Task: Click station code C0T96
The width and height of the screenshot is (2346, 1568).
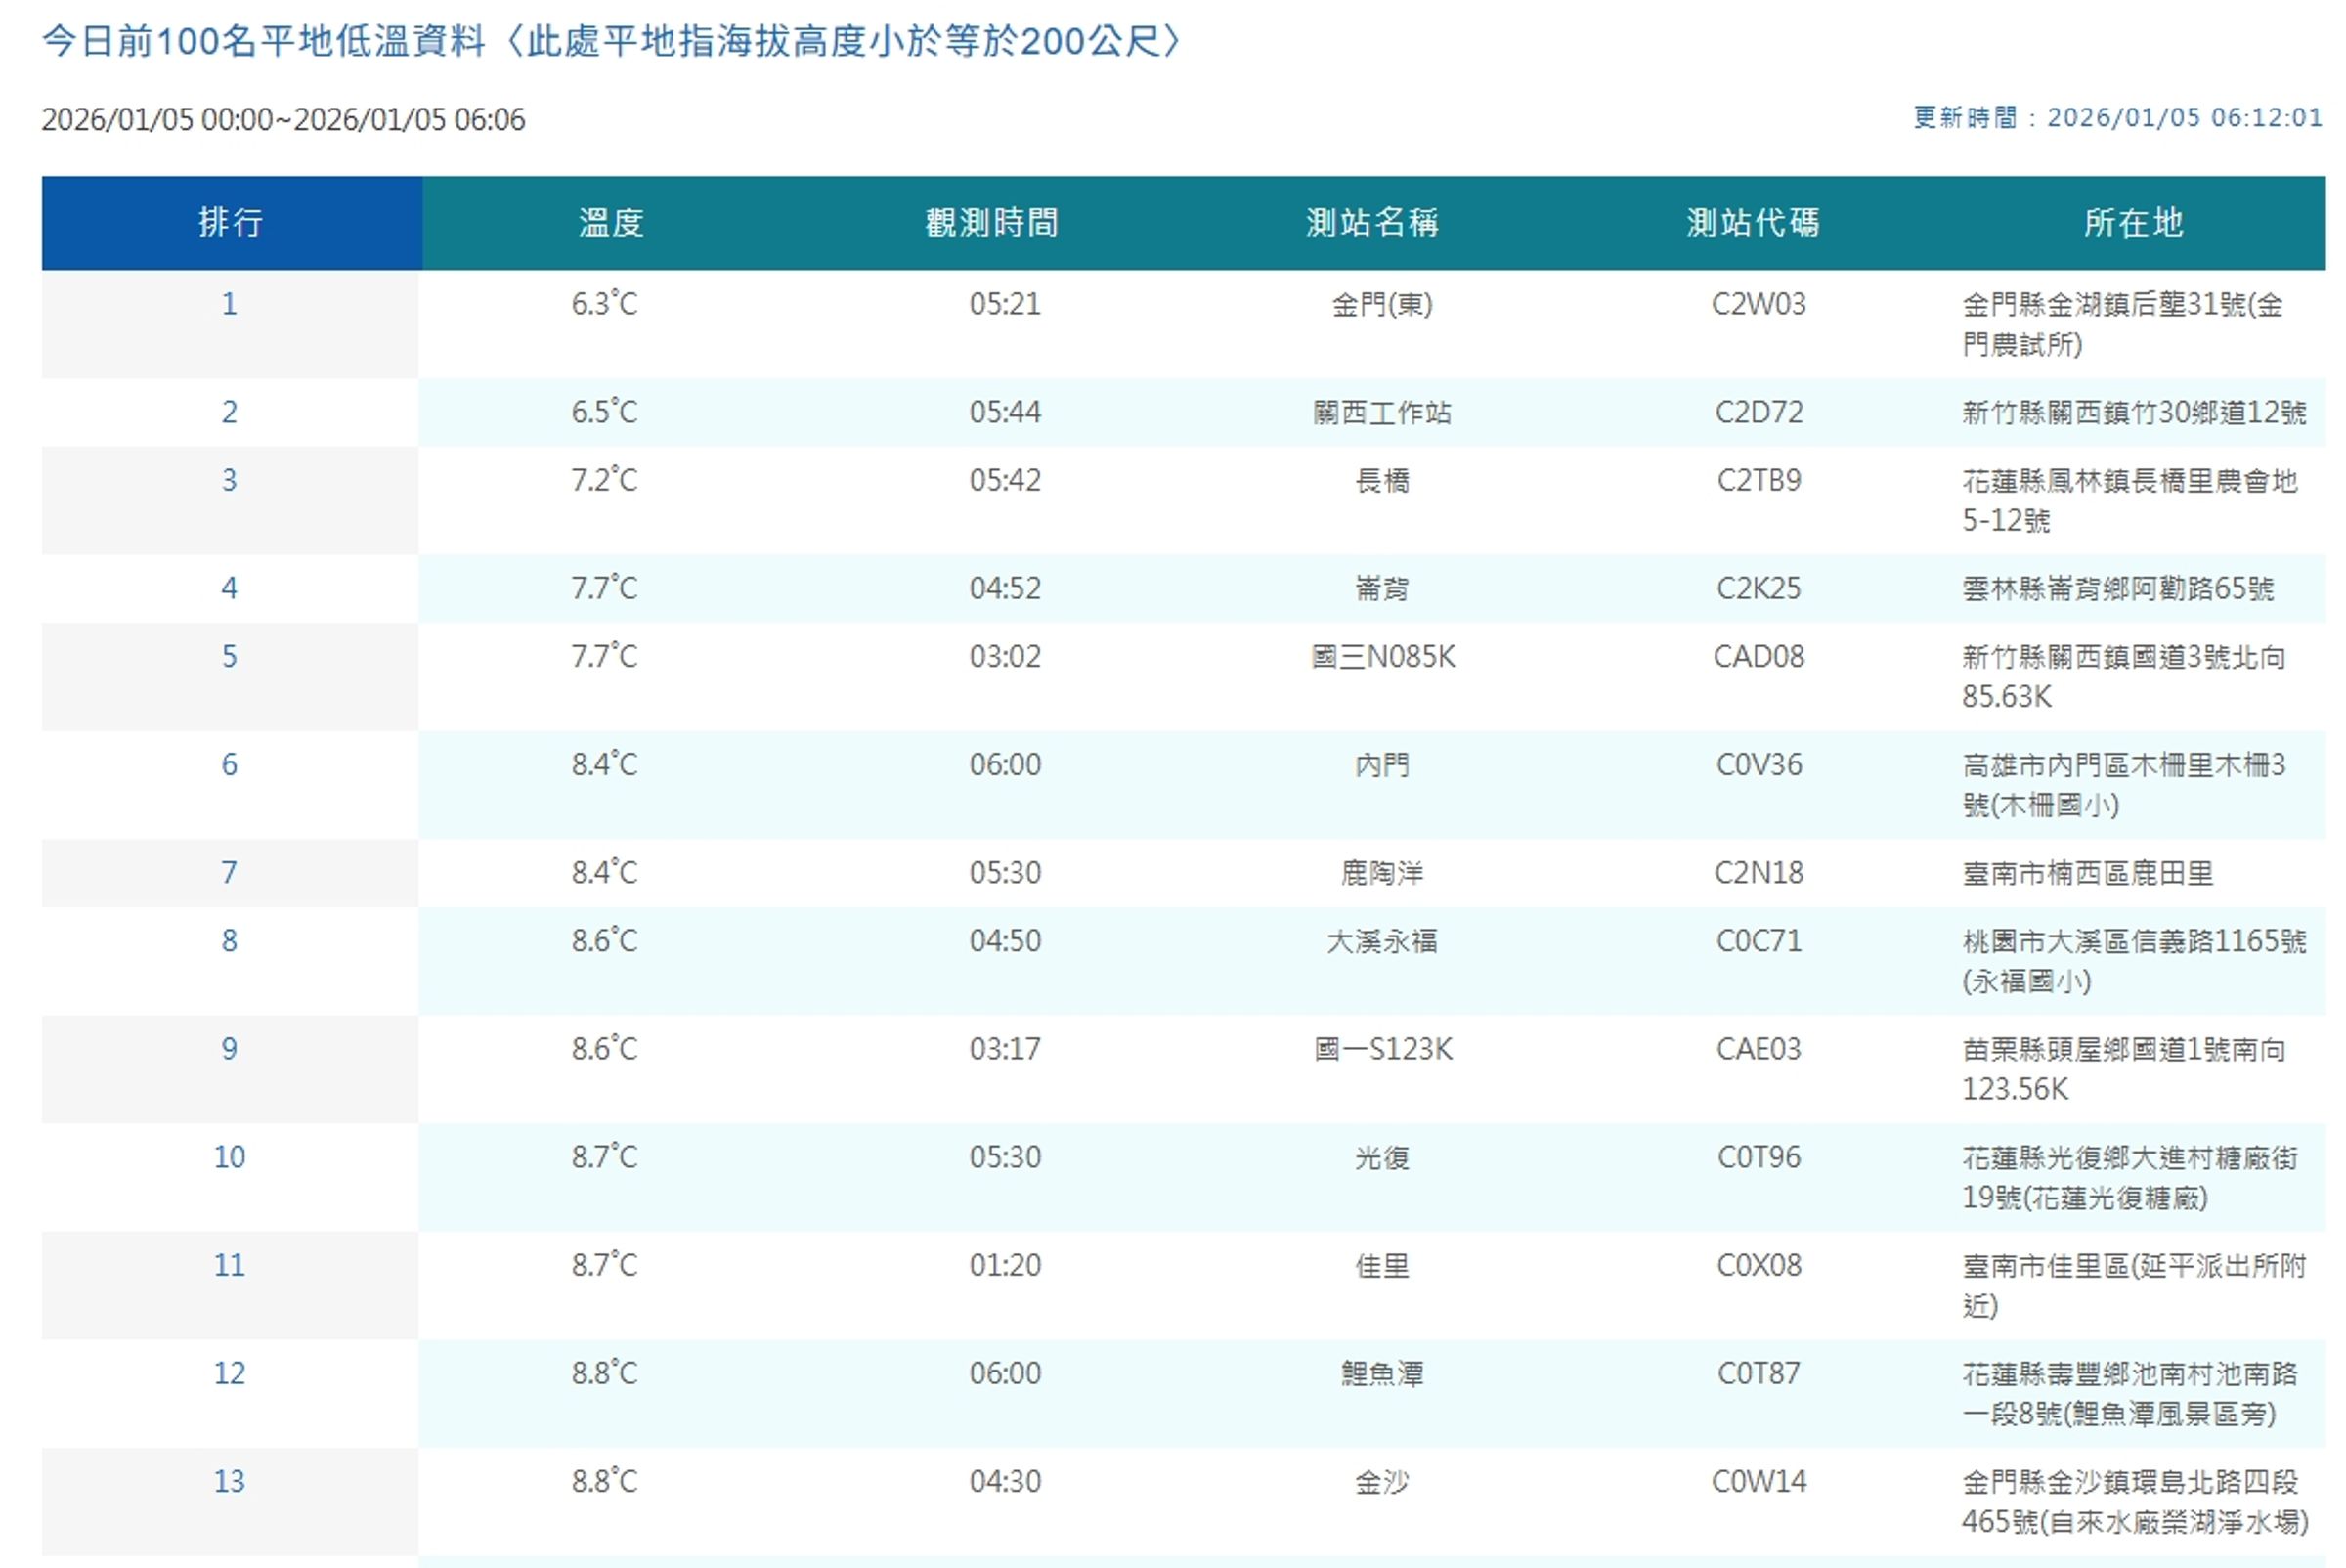Action: click(1759, 1157)
